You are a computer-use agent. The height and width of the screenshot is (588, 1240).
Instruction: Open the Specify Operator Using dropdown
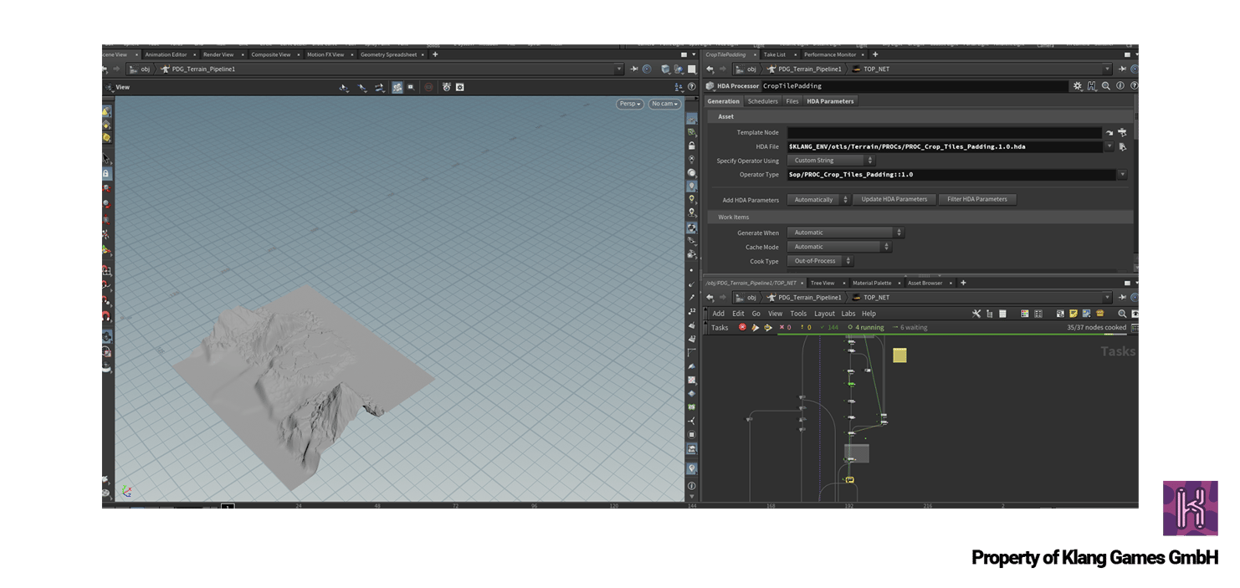click(x=831, y=161)
